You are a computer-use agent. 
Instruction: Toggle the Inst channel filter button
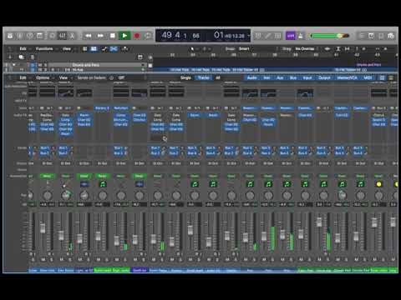point(266,77)
